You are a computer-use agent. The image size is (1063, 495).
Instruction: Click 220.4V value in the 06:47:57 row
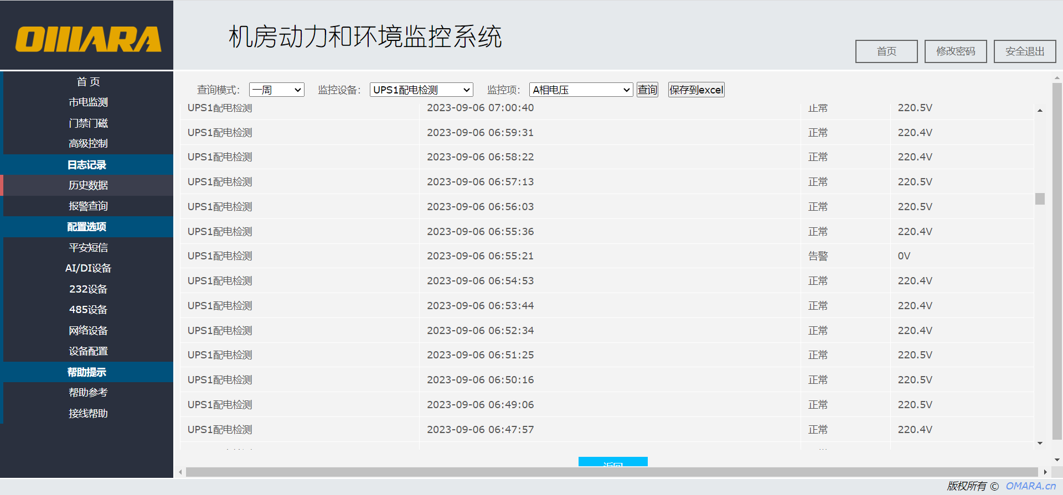[915, 430]
